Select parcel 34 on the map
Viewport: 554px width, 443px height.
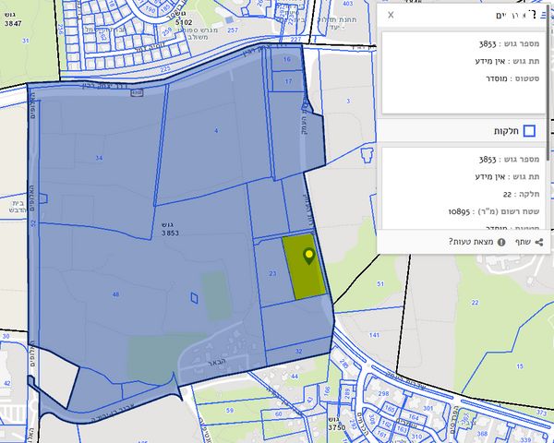coord(98,158)
